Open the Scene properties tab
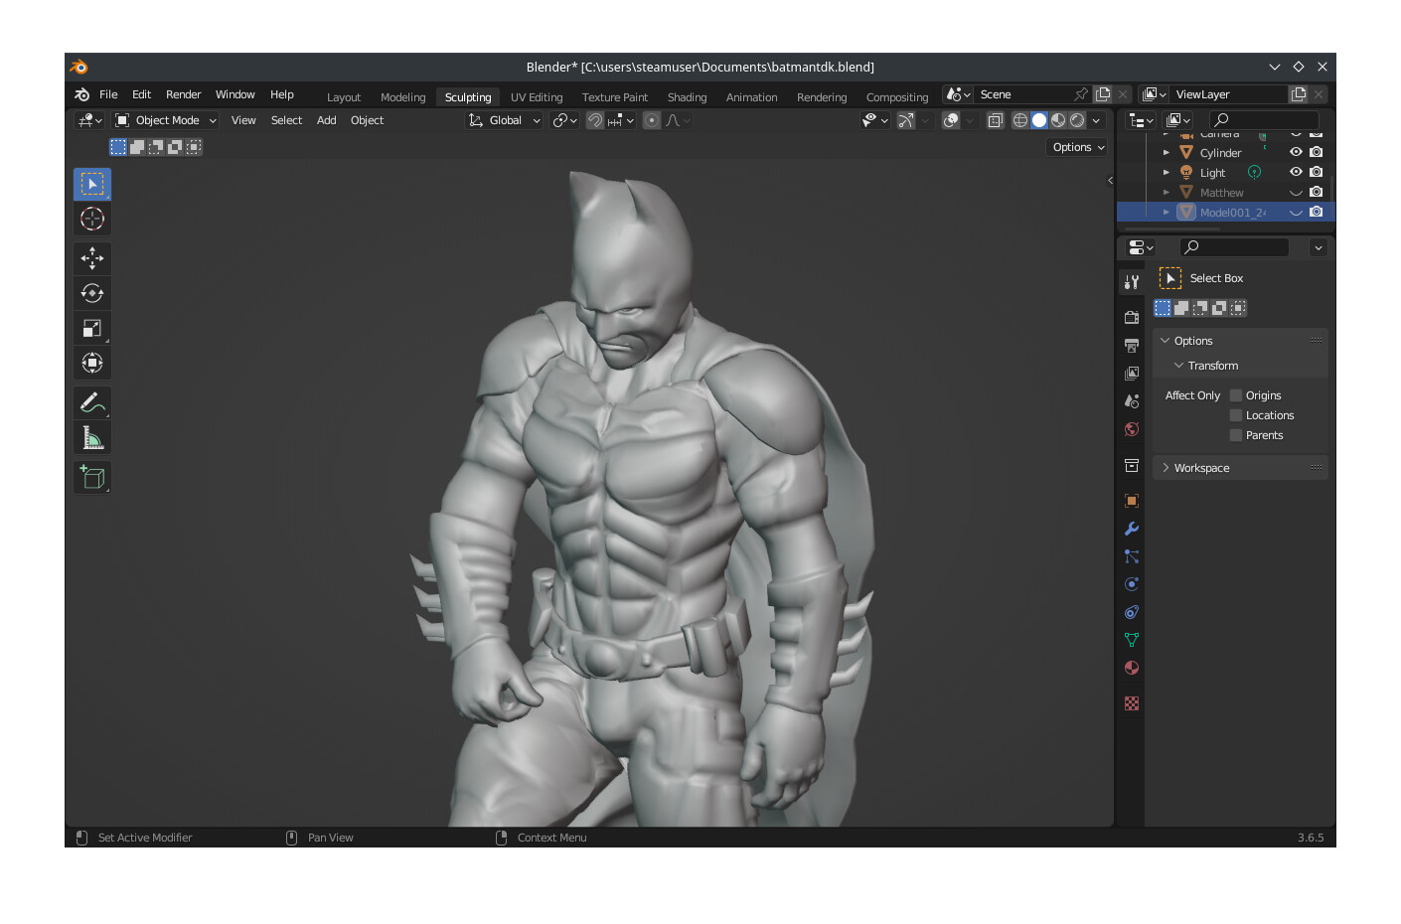The width and height of the screenshot is (1401, 924). [1132, 401]
